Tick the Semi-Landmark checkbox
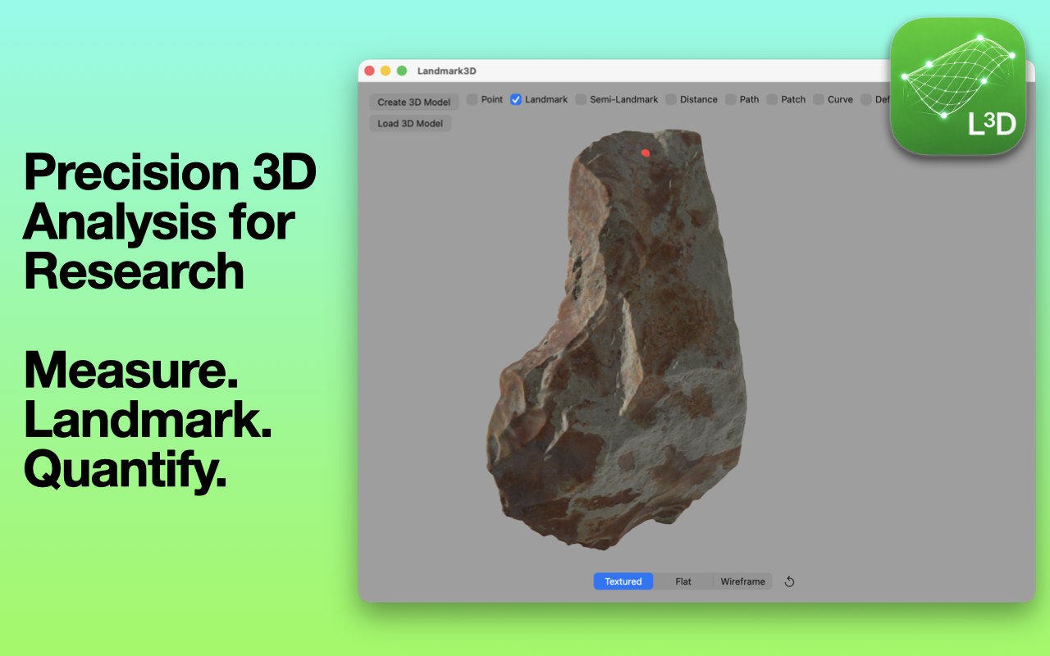Image resolution: width=1050 pixels, height=656 pixels. click(581, 99)
